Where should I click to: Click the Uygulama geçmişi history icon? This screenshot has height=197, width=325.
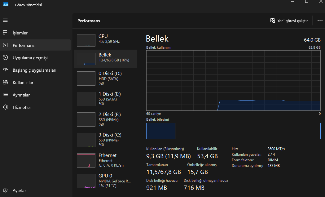pyautogui.click(x=5, y=58)
